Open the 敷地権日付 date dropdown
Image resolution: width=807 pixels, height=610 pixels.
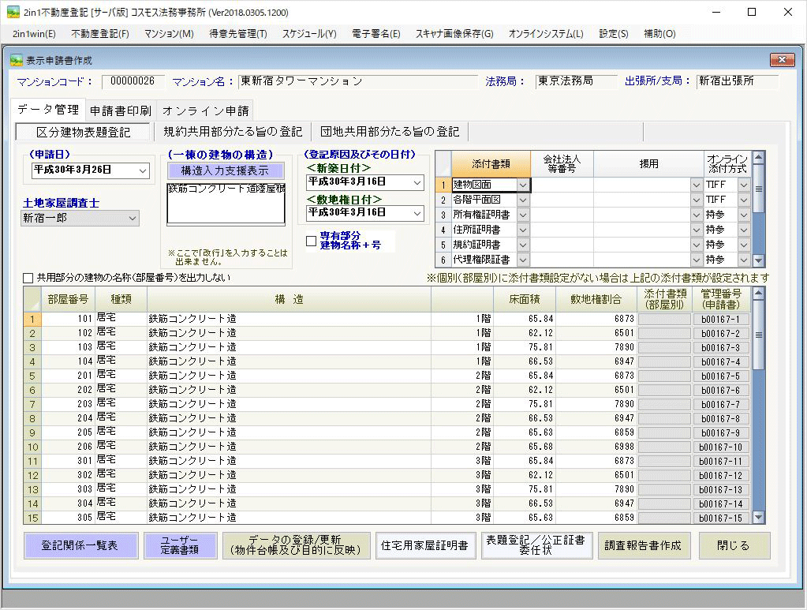417,213
